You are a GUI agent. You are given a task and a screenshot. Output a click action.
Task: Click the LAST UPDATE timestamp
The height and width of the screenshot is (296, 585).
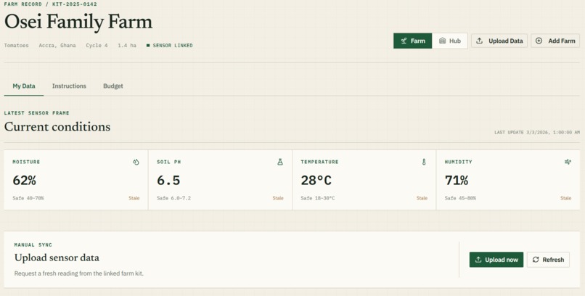tap(537, 132)
